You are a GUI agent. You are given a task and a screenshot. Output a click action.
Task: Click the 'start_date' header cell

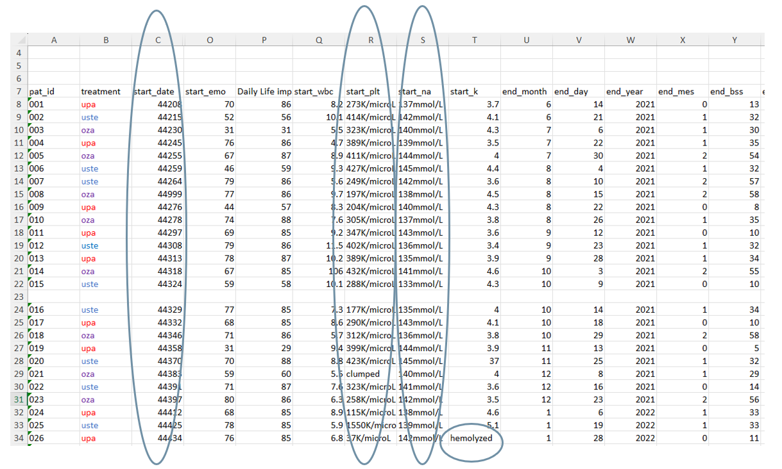pyautogui.click(x=158, y=92)
